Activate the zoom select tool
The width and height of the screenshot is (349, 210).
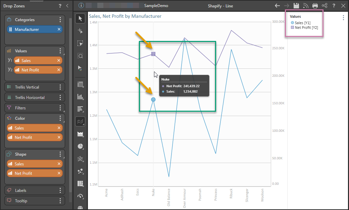click(80, 56)
